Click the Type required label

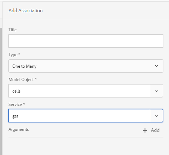tap(14, 55)
